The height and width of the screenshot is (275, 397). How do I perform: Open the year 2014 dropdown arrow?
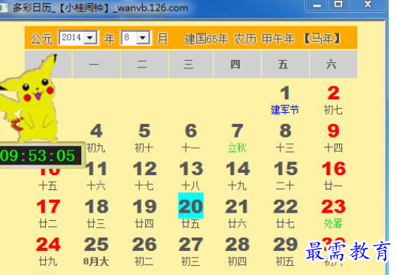click(x=90, y=38)
